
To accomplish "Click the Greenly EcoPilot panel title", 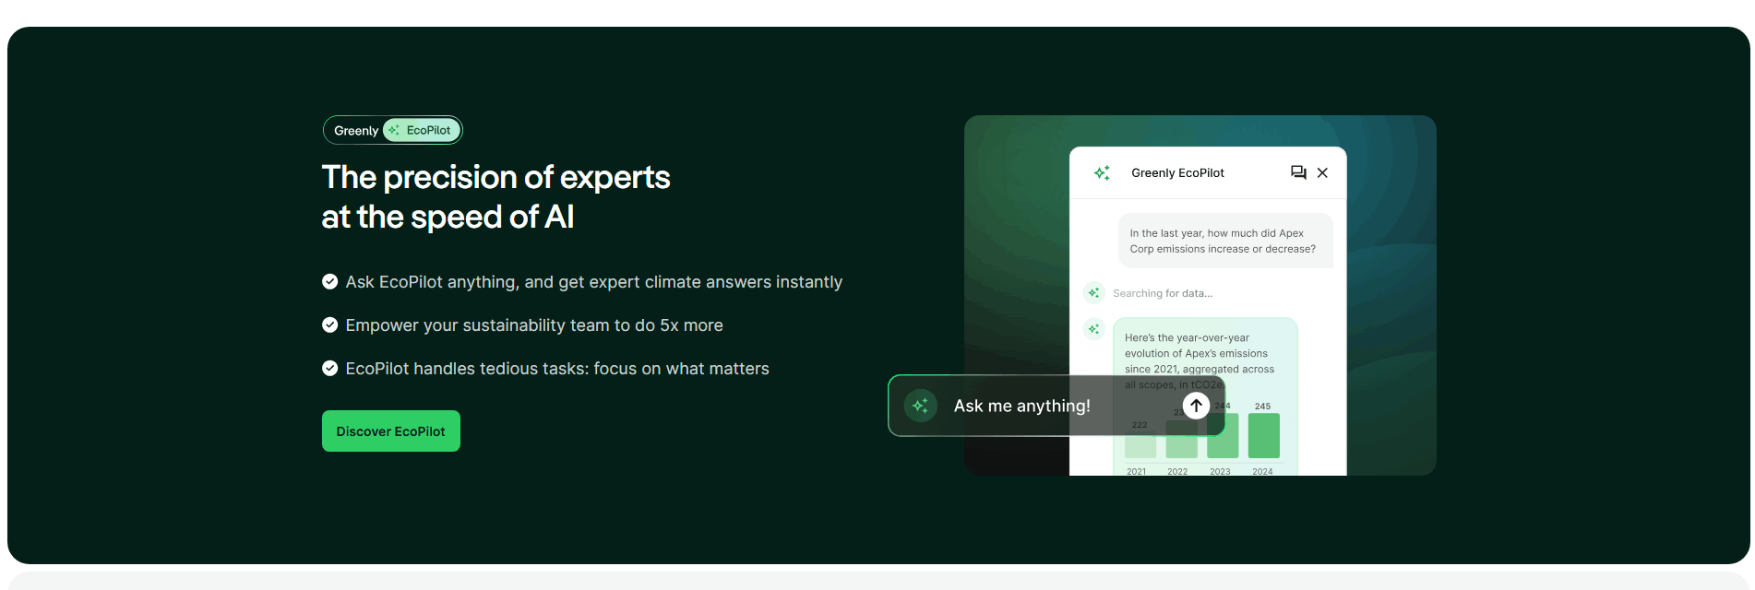I will point(1177,172).
